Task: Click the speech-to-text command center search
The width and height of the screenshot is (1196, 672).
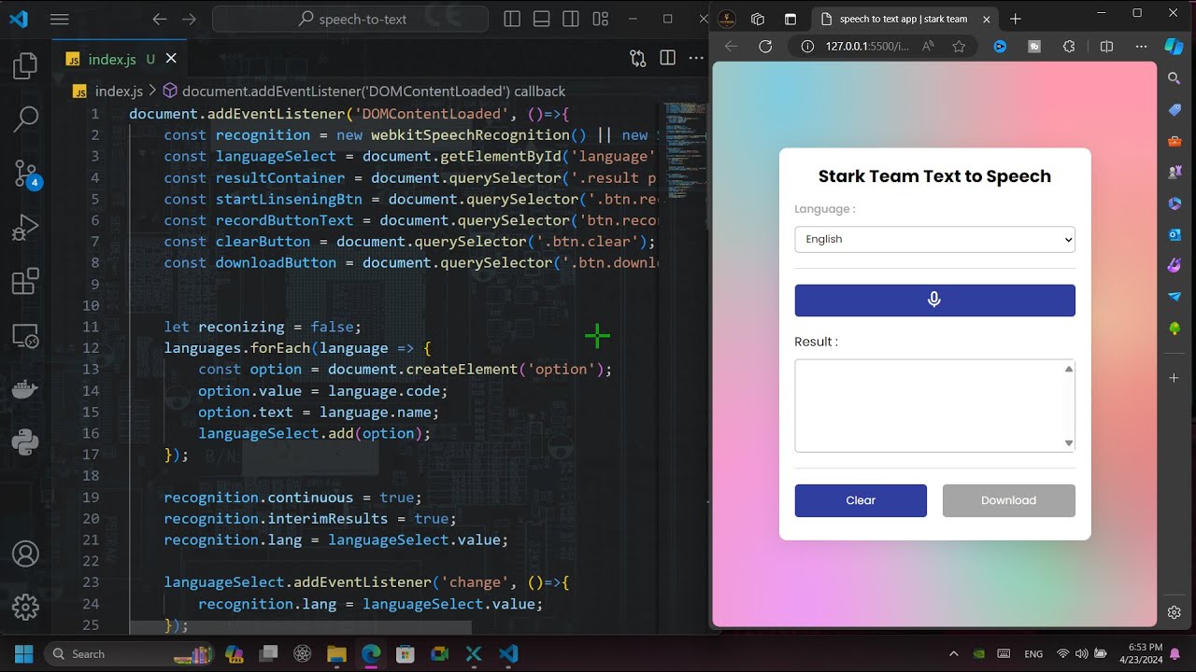Action: (350, 19)
